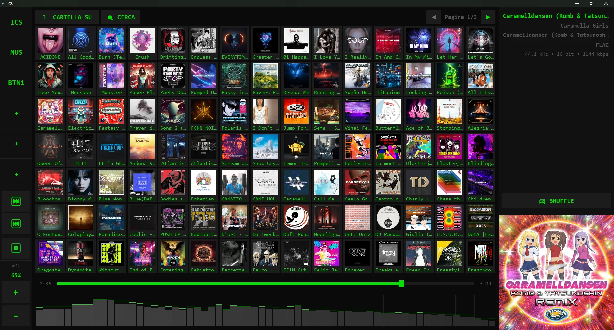The image size is (614, 330).
Task: Play the Polaris tile
Action: tap(234, 114)
